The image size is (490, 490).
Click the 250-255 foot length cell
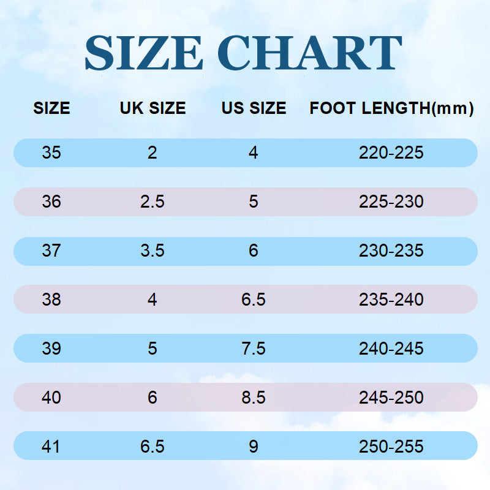[x=391, y=447]
